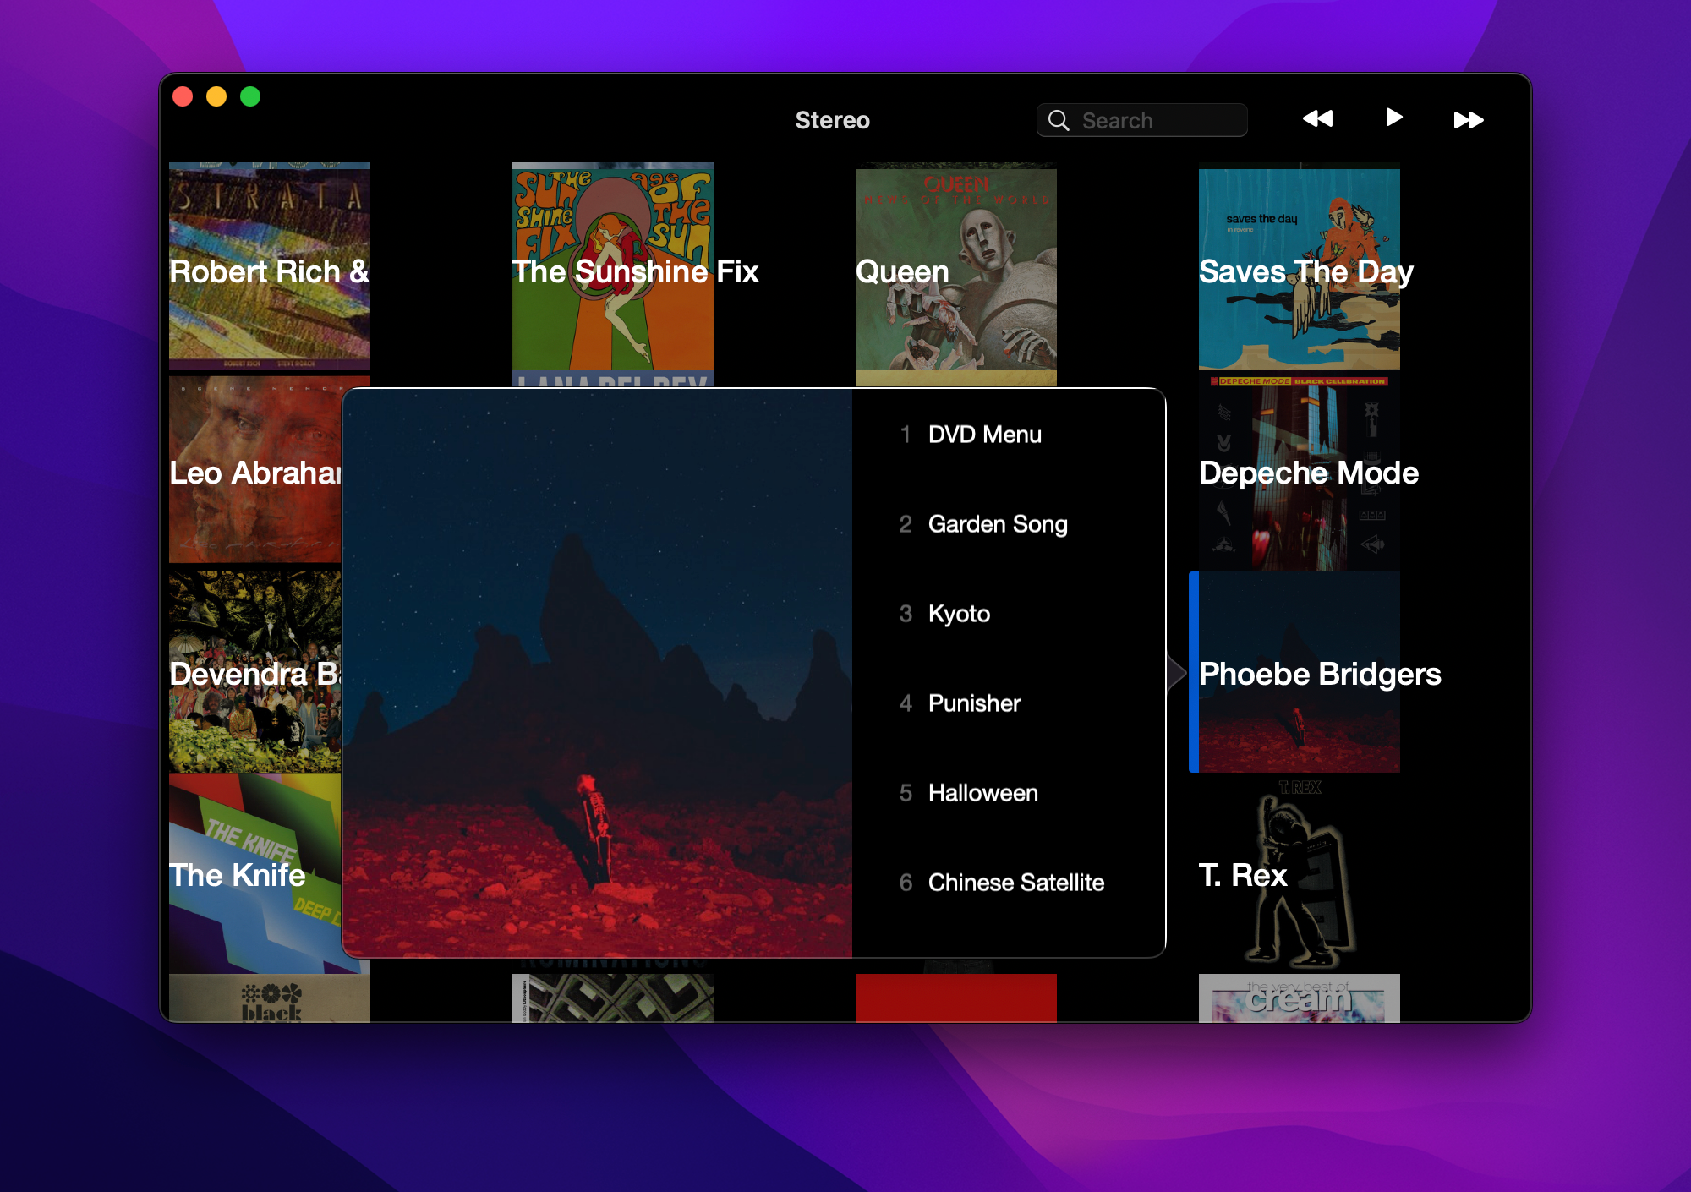The width and height of the screenshot is (1691, 1192).
Task: Close the Stereo window
Action: click(183, 96)
